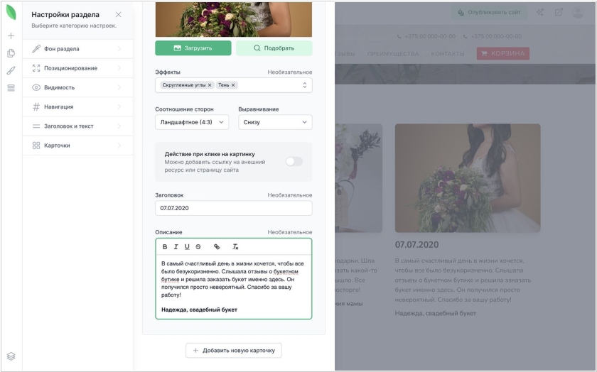The height and width of the screenshot is (372, 597).
Task: Open the layers icon at the sidebar bottom
Action: tap(11, 356)
